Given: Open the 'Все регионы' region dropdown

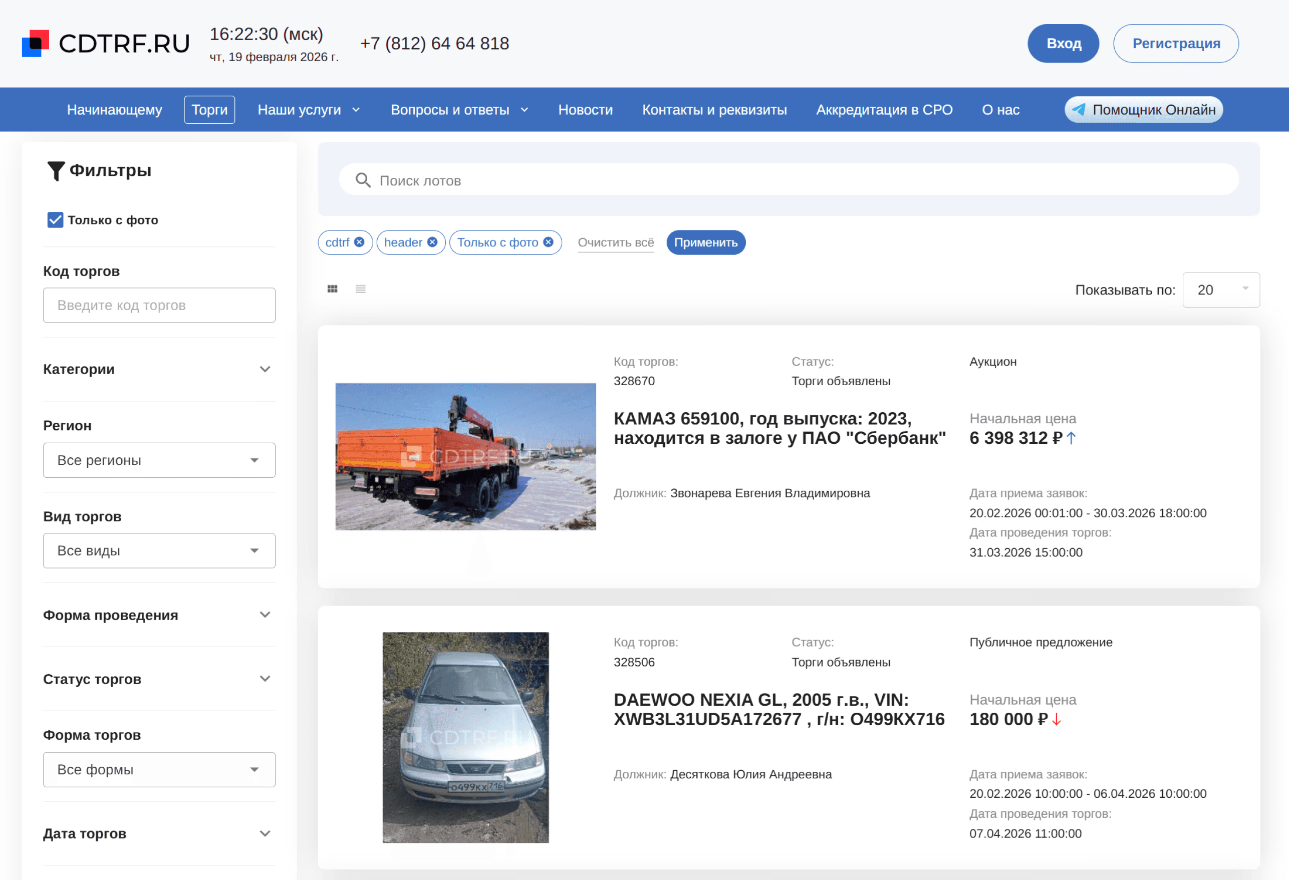Looking at the screenshot, I should 159,460.
